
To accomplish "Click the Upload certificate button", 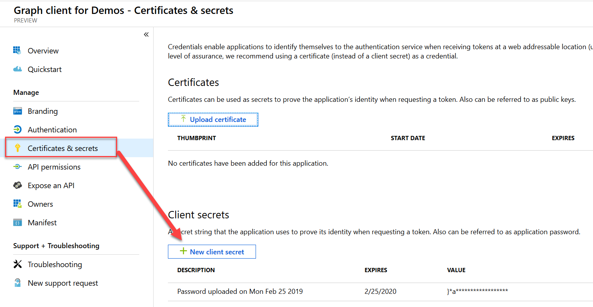I will [213, 119].
